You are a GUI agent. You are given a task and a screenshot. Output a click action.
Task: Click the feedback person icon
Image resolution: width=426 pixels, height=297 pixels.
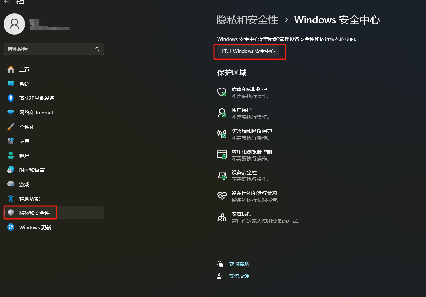pyautogui.click(x=220, y=275)
